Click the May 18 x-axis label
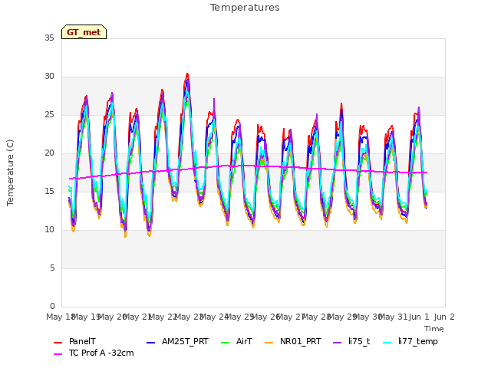The image size is (491, 368). click(x=60, y=317)
